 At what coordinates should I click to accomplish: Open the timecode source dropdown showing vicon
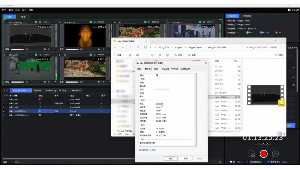[288, 162]
